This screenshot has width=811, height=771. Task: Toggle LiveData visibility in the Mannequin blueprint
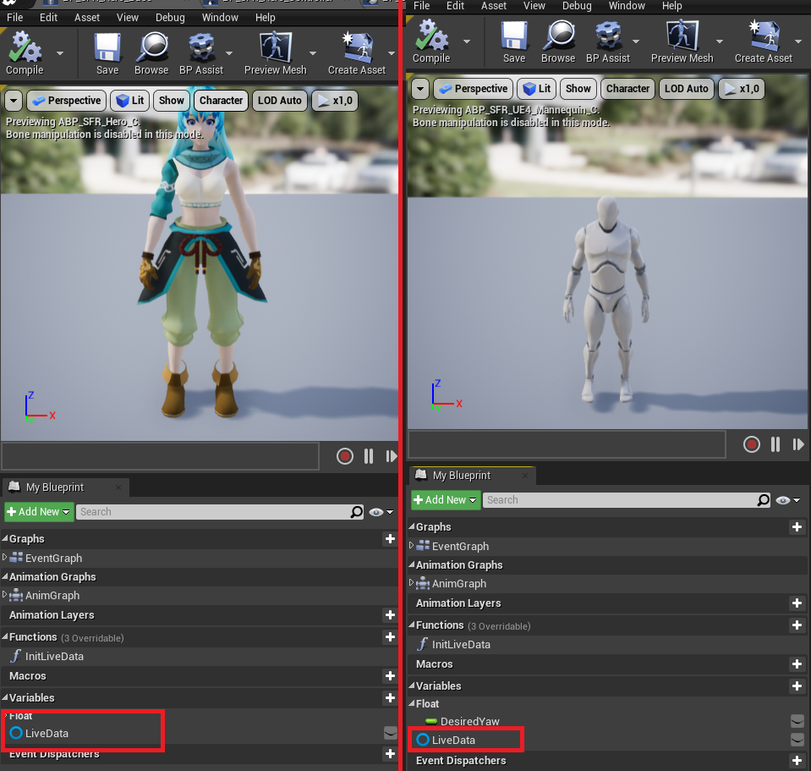pos(797,741)
